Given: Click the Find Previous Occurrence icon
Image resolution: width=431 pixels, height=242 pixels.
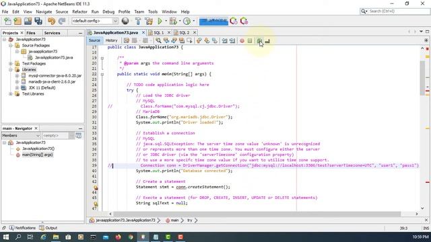Looking at the screenshot, I should pos(166,40).
